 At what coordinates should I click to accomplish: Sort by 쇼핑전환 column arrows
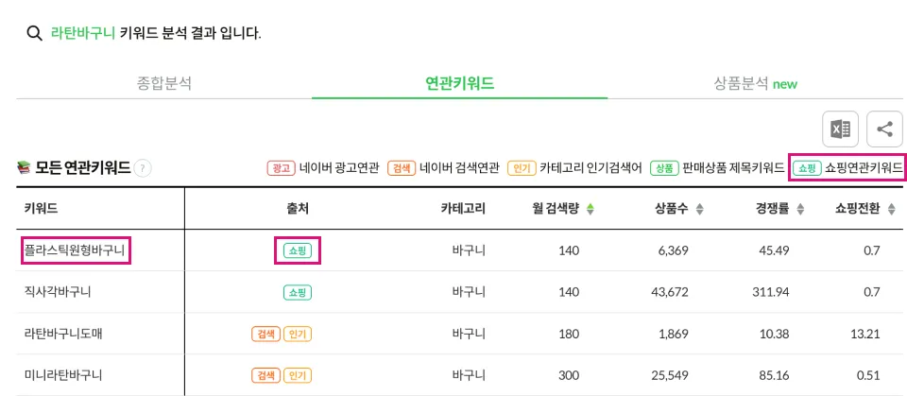(891, 210)
